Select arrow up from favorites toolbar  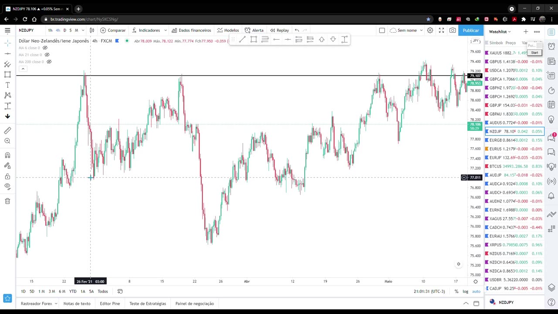321,39
